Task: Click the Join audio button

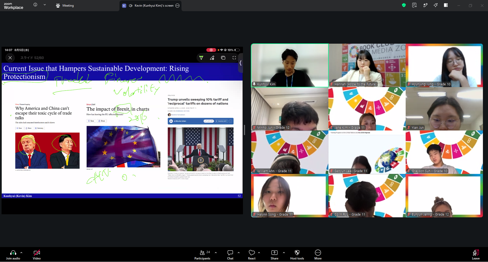Action: (13, 255)
